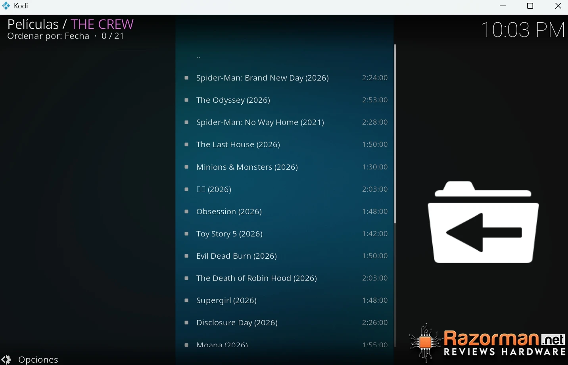Maximize the Kodi window
568x365 pixels.
click(x=530, y=6)
